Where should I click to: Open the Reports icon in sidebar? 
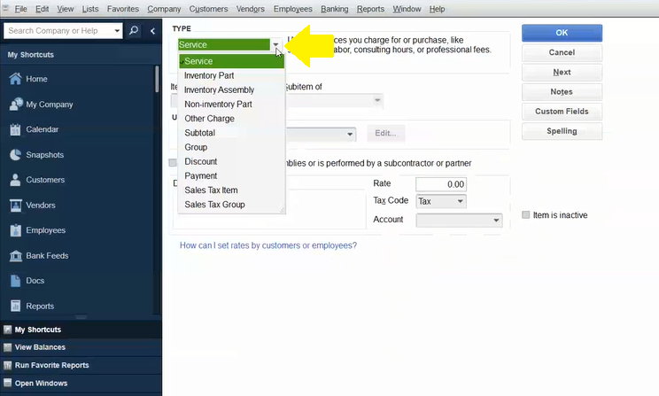point(16,306)
